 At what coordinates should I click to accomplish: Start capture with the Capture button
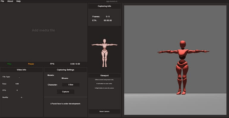pyautogui.click(x=66, y=92)
